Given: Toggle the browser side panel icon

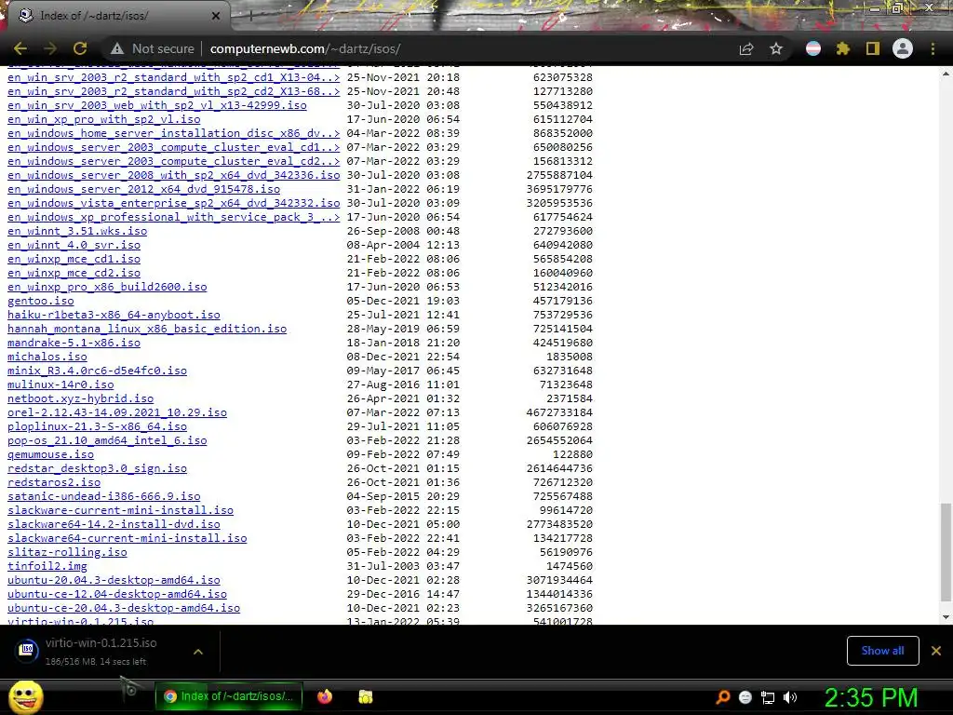Looking at the screenshot, I should click(873, 48).
